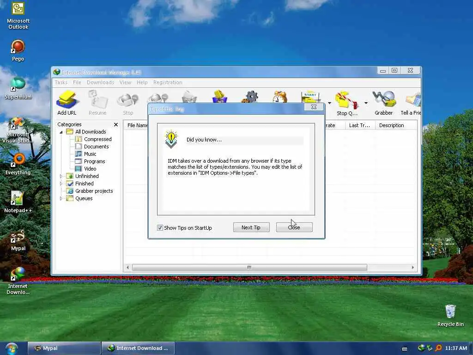Open the Start Queue dropdown arrow
Viewport: 473px width, 355px height.
(329, 103)
